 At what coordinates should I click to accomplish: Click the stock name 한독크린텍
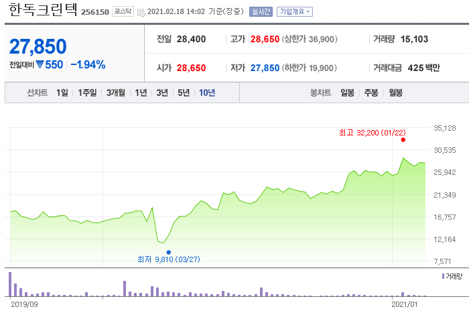[43, 10]
